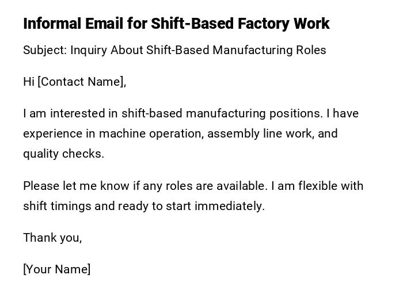Click the "Thank you," closing line
This screenshot has width=403, height=305.
click(52, 238)
